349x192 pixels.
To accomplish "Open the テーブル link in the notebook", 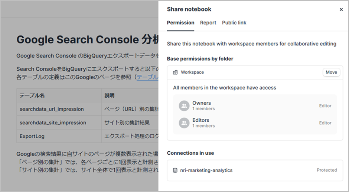I will (147, 77).
